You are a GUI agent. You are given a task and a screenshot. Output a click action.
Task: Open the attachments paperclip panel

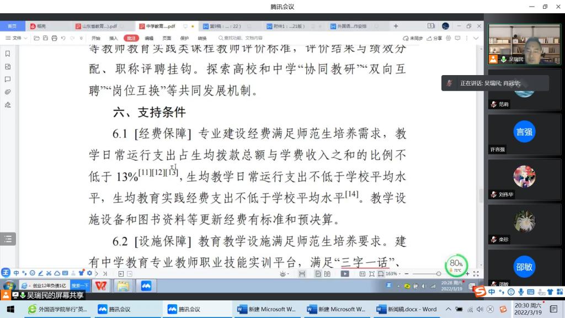coord(8,92)
